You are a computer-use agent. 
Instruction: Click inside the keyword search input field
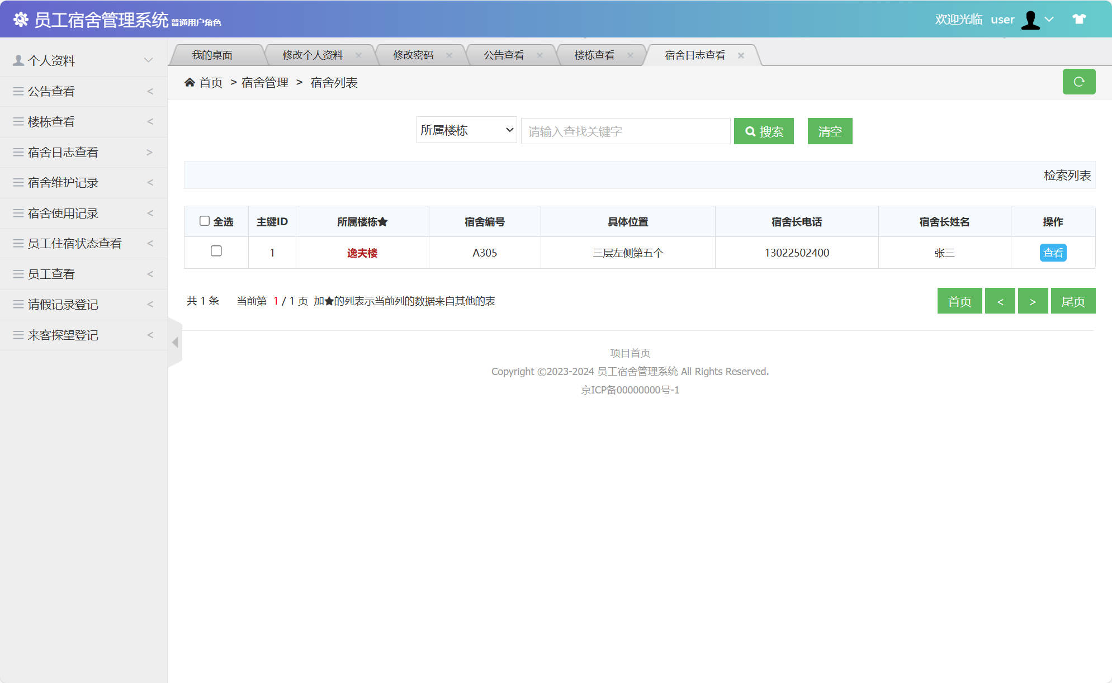624,131
